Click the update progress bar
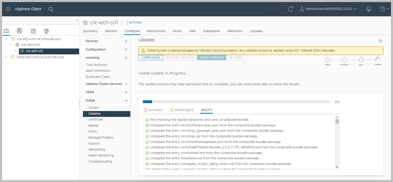393x182 pixels. point(236,102)
